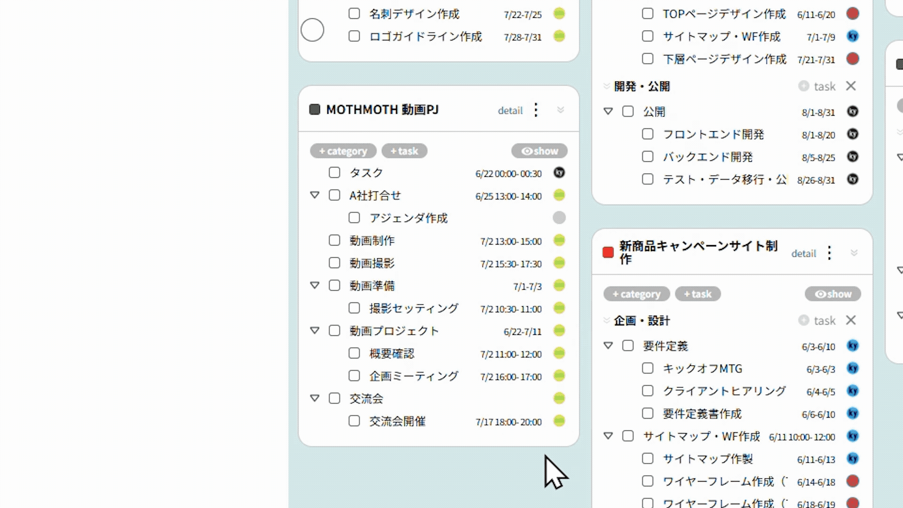
Task: Delete 開発・公開 category with X icon
Action: click(x=850, y=86)
